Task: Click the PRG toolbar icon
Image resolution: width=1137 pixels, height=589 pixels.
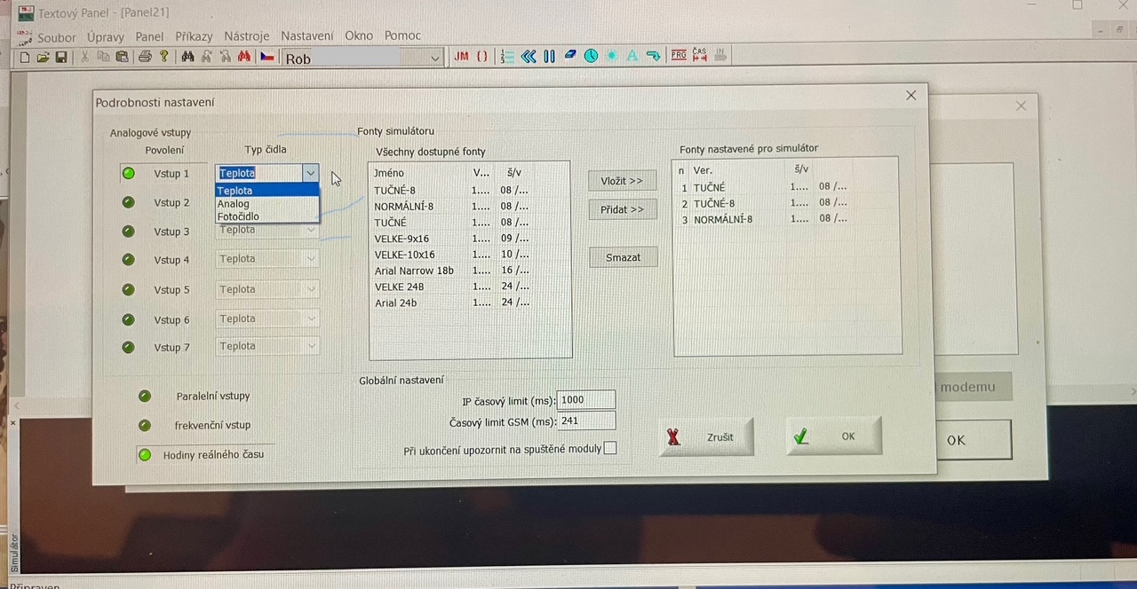Action: click(679, 55)
